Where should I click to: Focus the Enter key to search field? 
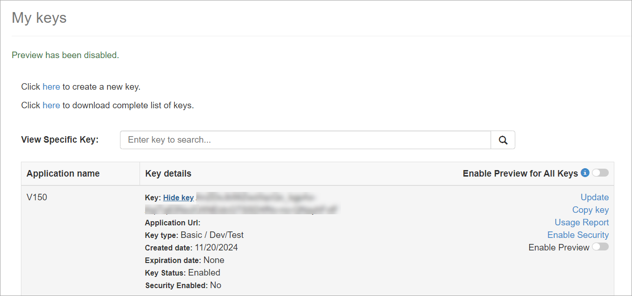click(306, 140)
